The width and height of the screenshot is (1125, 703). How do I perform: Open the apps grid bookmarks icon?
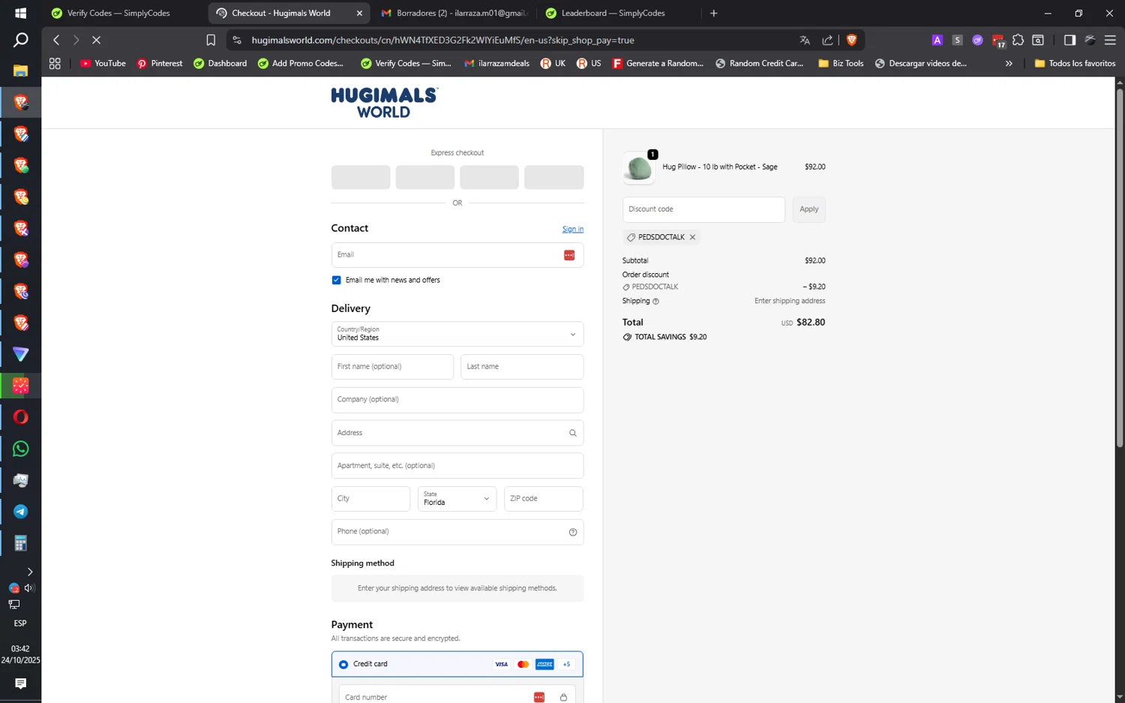coord(55,64)
